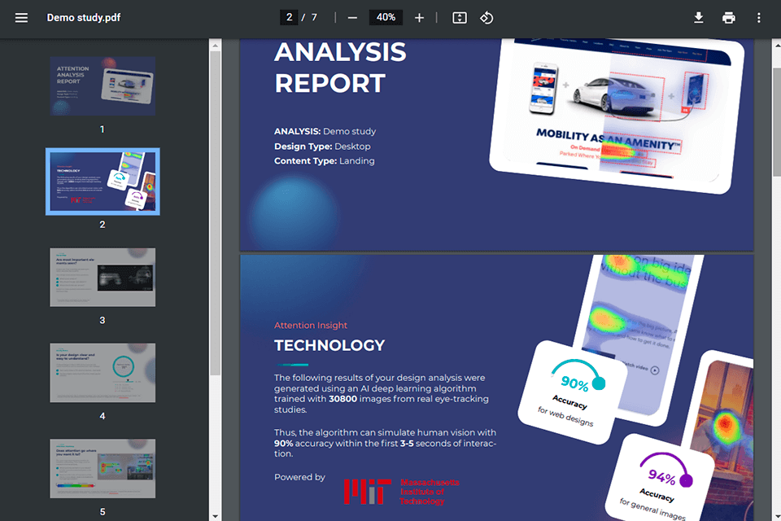Click the zoom in plus button
Screen dimensions: 781x521
[419, 18]
